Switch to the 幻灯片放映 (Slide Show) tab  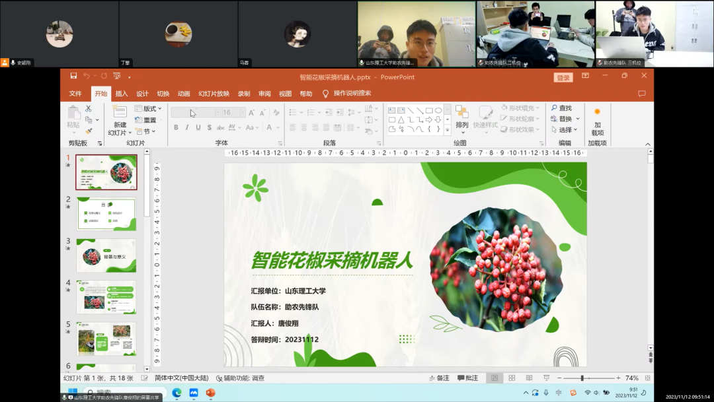[216, 93]
